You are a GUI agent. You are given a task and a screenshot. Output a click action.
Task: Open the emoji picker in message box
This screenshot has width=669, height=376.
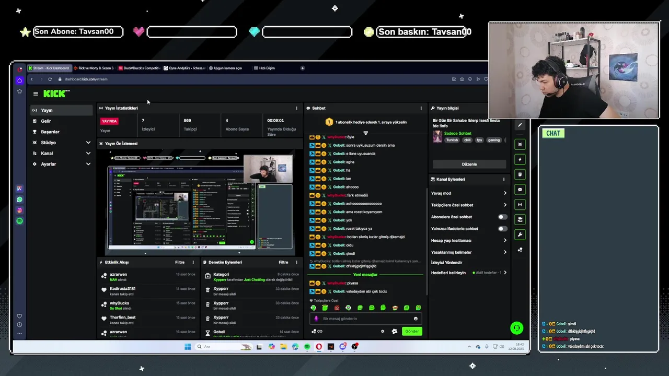click(416, 319)
